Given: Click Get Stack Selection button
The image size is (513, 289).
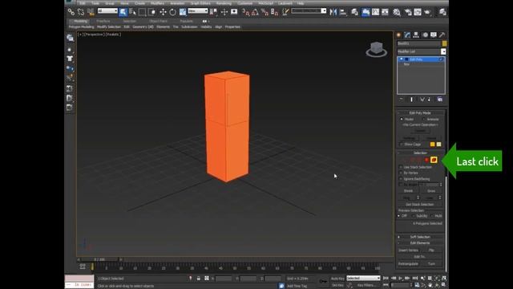Looking at the screenshot, I should (420, 205).
